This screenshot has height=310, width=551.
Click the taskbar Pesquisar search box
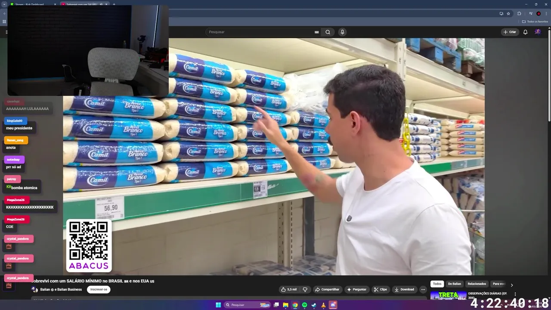(248, 305)
